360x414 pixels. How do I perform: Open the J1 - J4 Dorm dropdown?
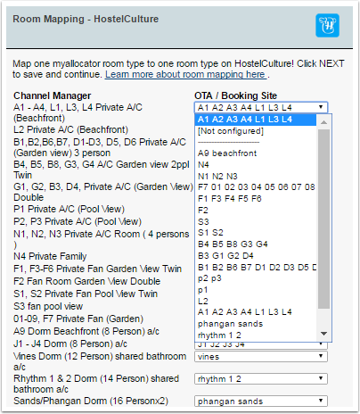tap(261, 345)
